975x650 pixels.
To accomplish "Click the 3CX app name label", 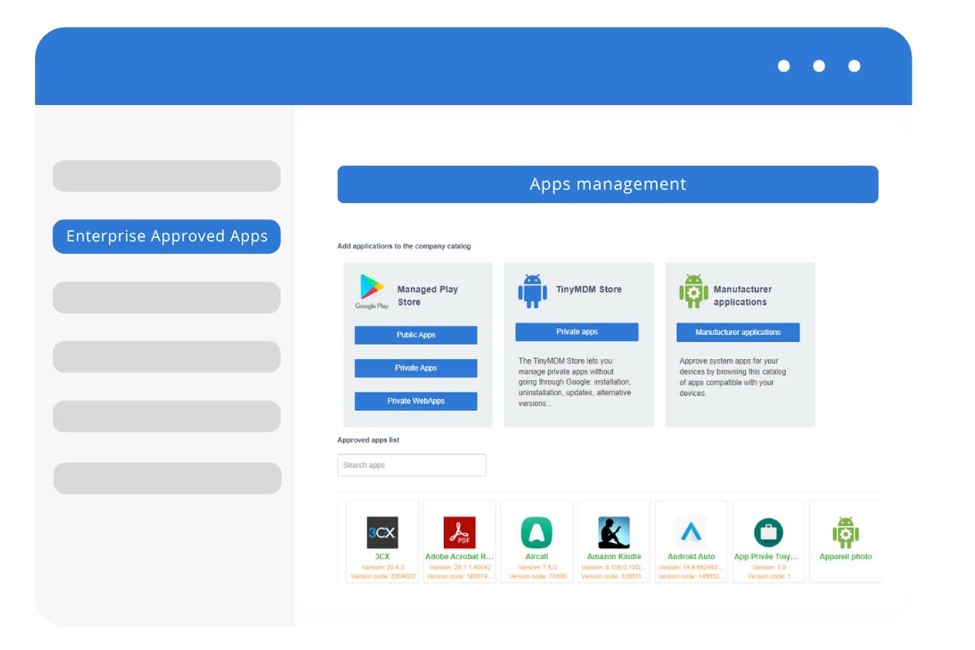I will tap(382, 556).
